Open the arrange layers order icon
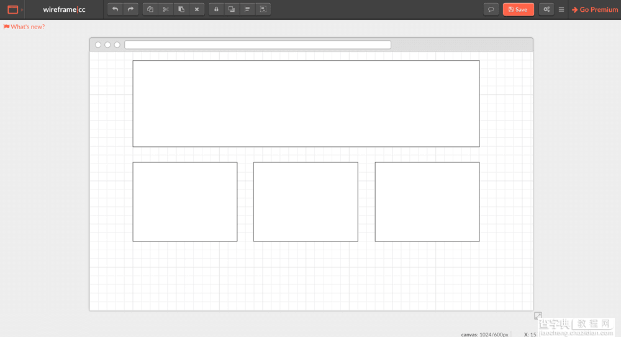621x337 pixels. (x=232, y=9)
